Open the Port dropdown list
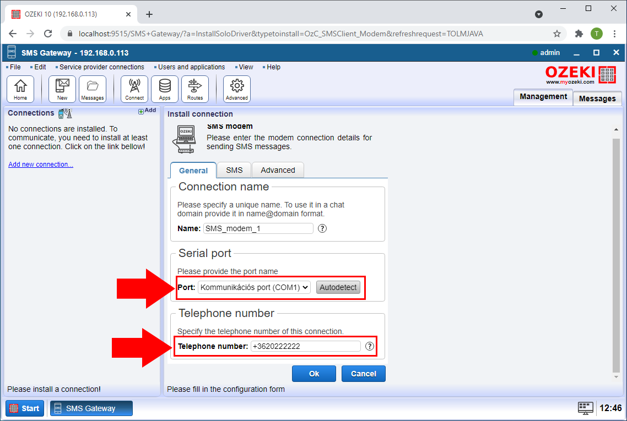The height and width of the screenshot is (421, 627). (x=254, y=287)
